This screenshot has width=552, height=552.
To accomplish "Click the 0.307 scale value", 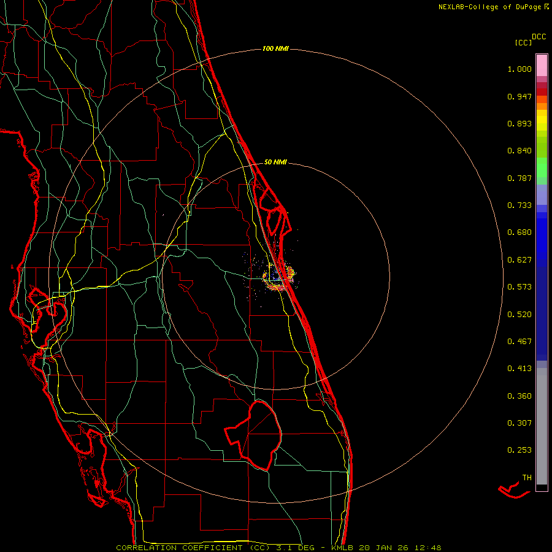I will (x=519, y=423).
